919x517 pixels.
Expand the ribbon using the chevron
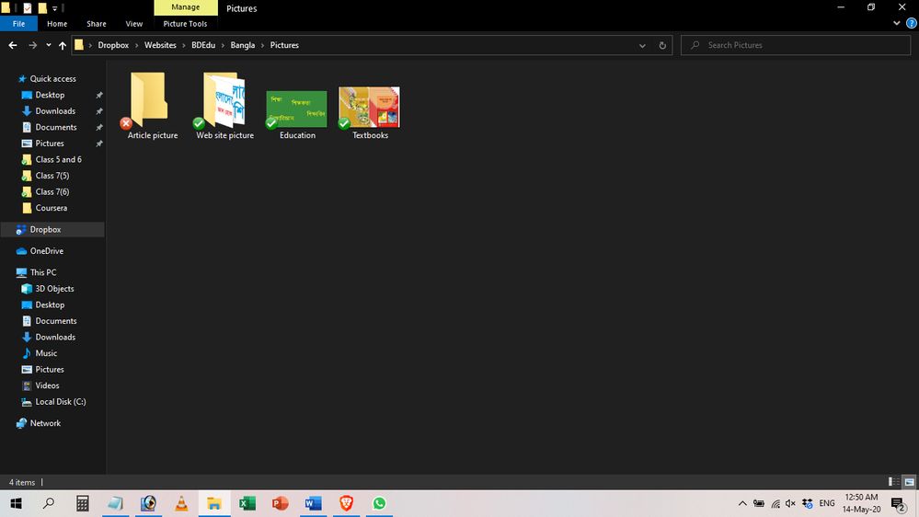pyautogui.click(x=899, y=24)
